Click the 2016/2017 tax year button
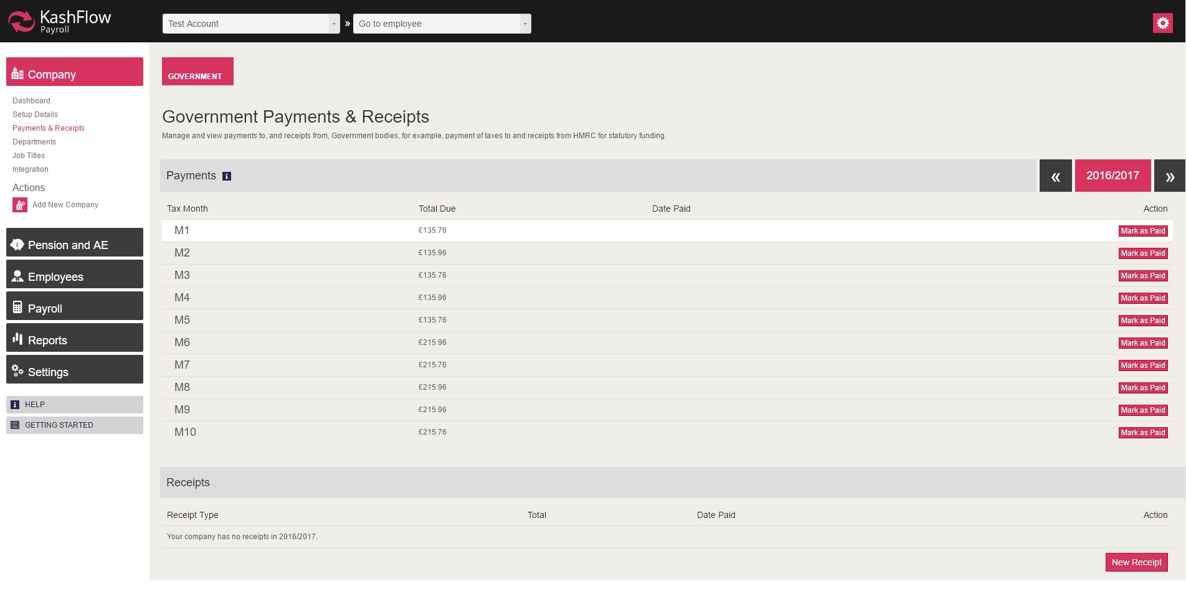Viewport: 1186px width, 589px height. pos(1113,176)
